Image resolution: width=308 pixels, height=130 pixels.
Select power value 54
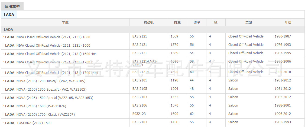[192, 53]
